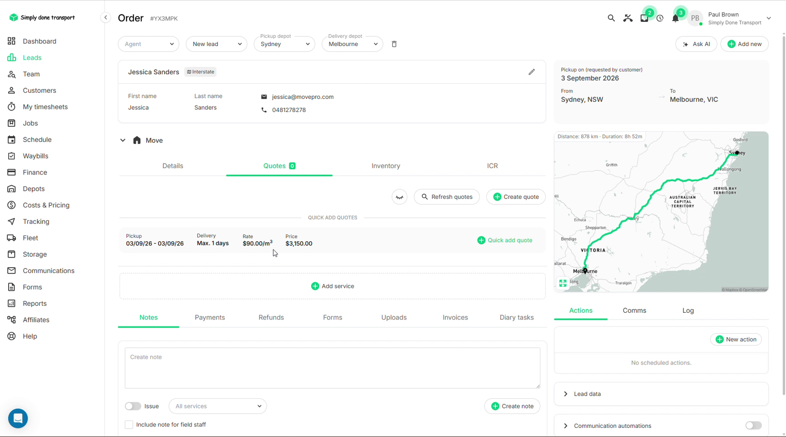786x437 pixels.
Task: Delete order using the trash icon
Action: pyautogui.click(x=394, y=44)
